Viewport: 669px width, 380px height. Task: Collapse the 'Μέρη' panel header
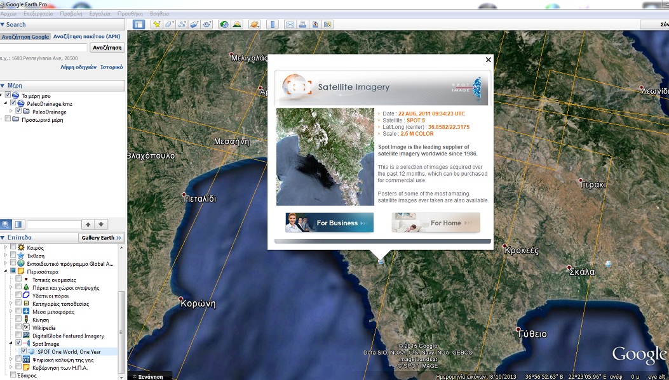coord(62,86)
